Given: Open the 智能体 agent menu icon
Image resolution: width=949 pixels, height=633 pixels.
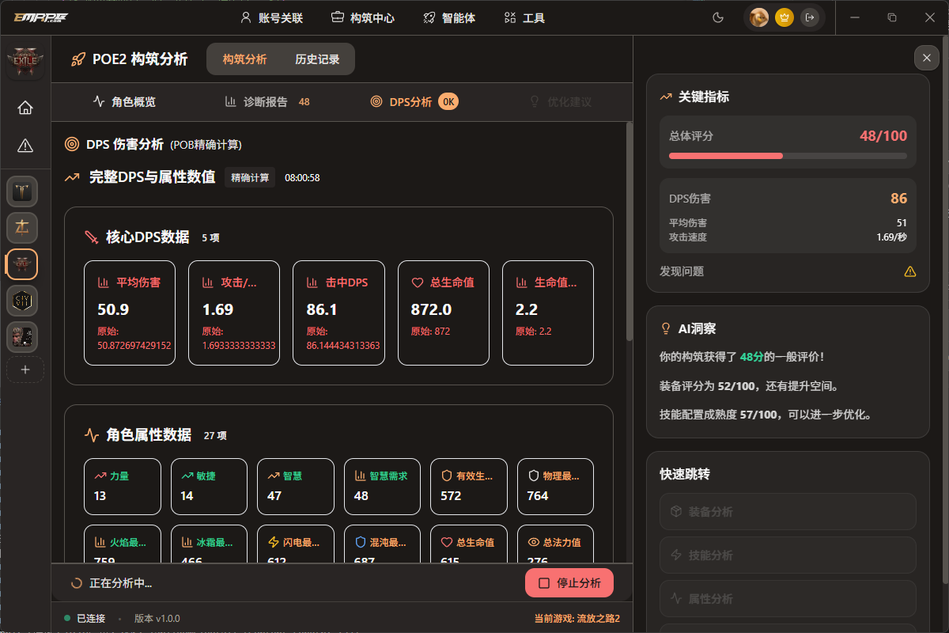Looking at the screenshot, I should coord(429,17).
